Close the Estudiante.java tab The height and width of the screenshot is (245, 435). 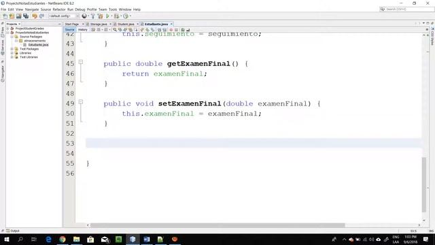pyautogui.click(x=171, y=24)
